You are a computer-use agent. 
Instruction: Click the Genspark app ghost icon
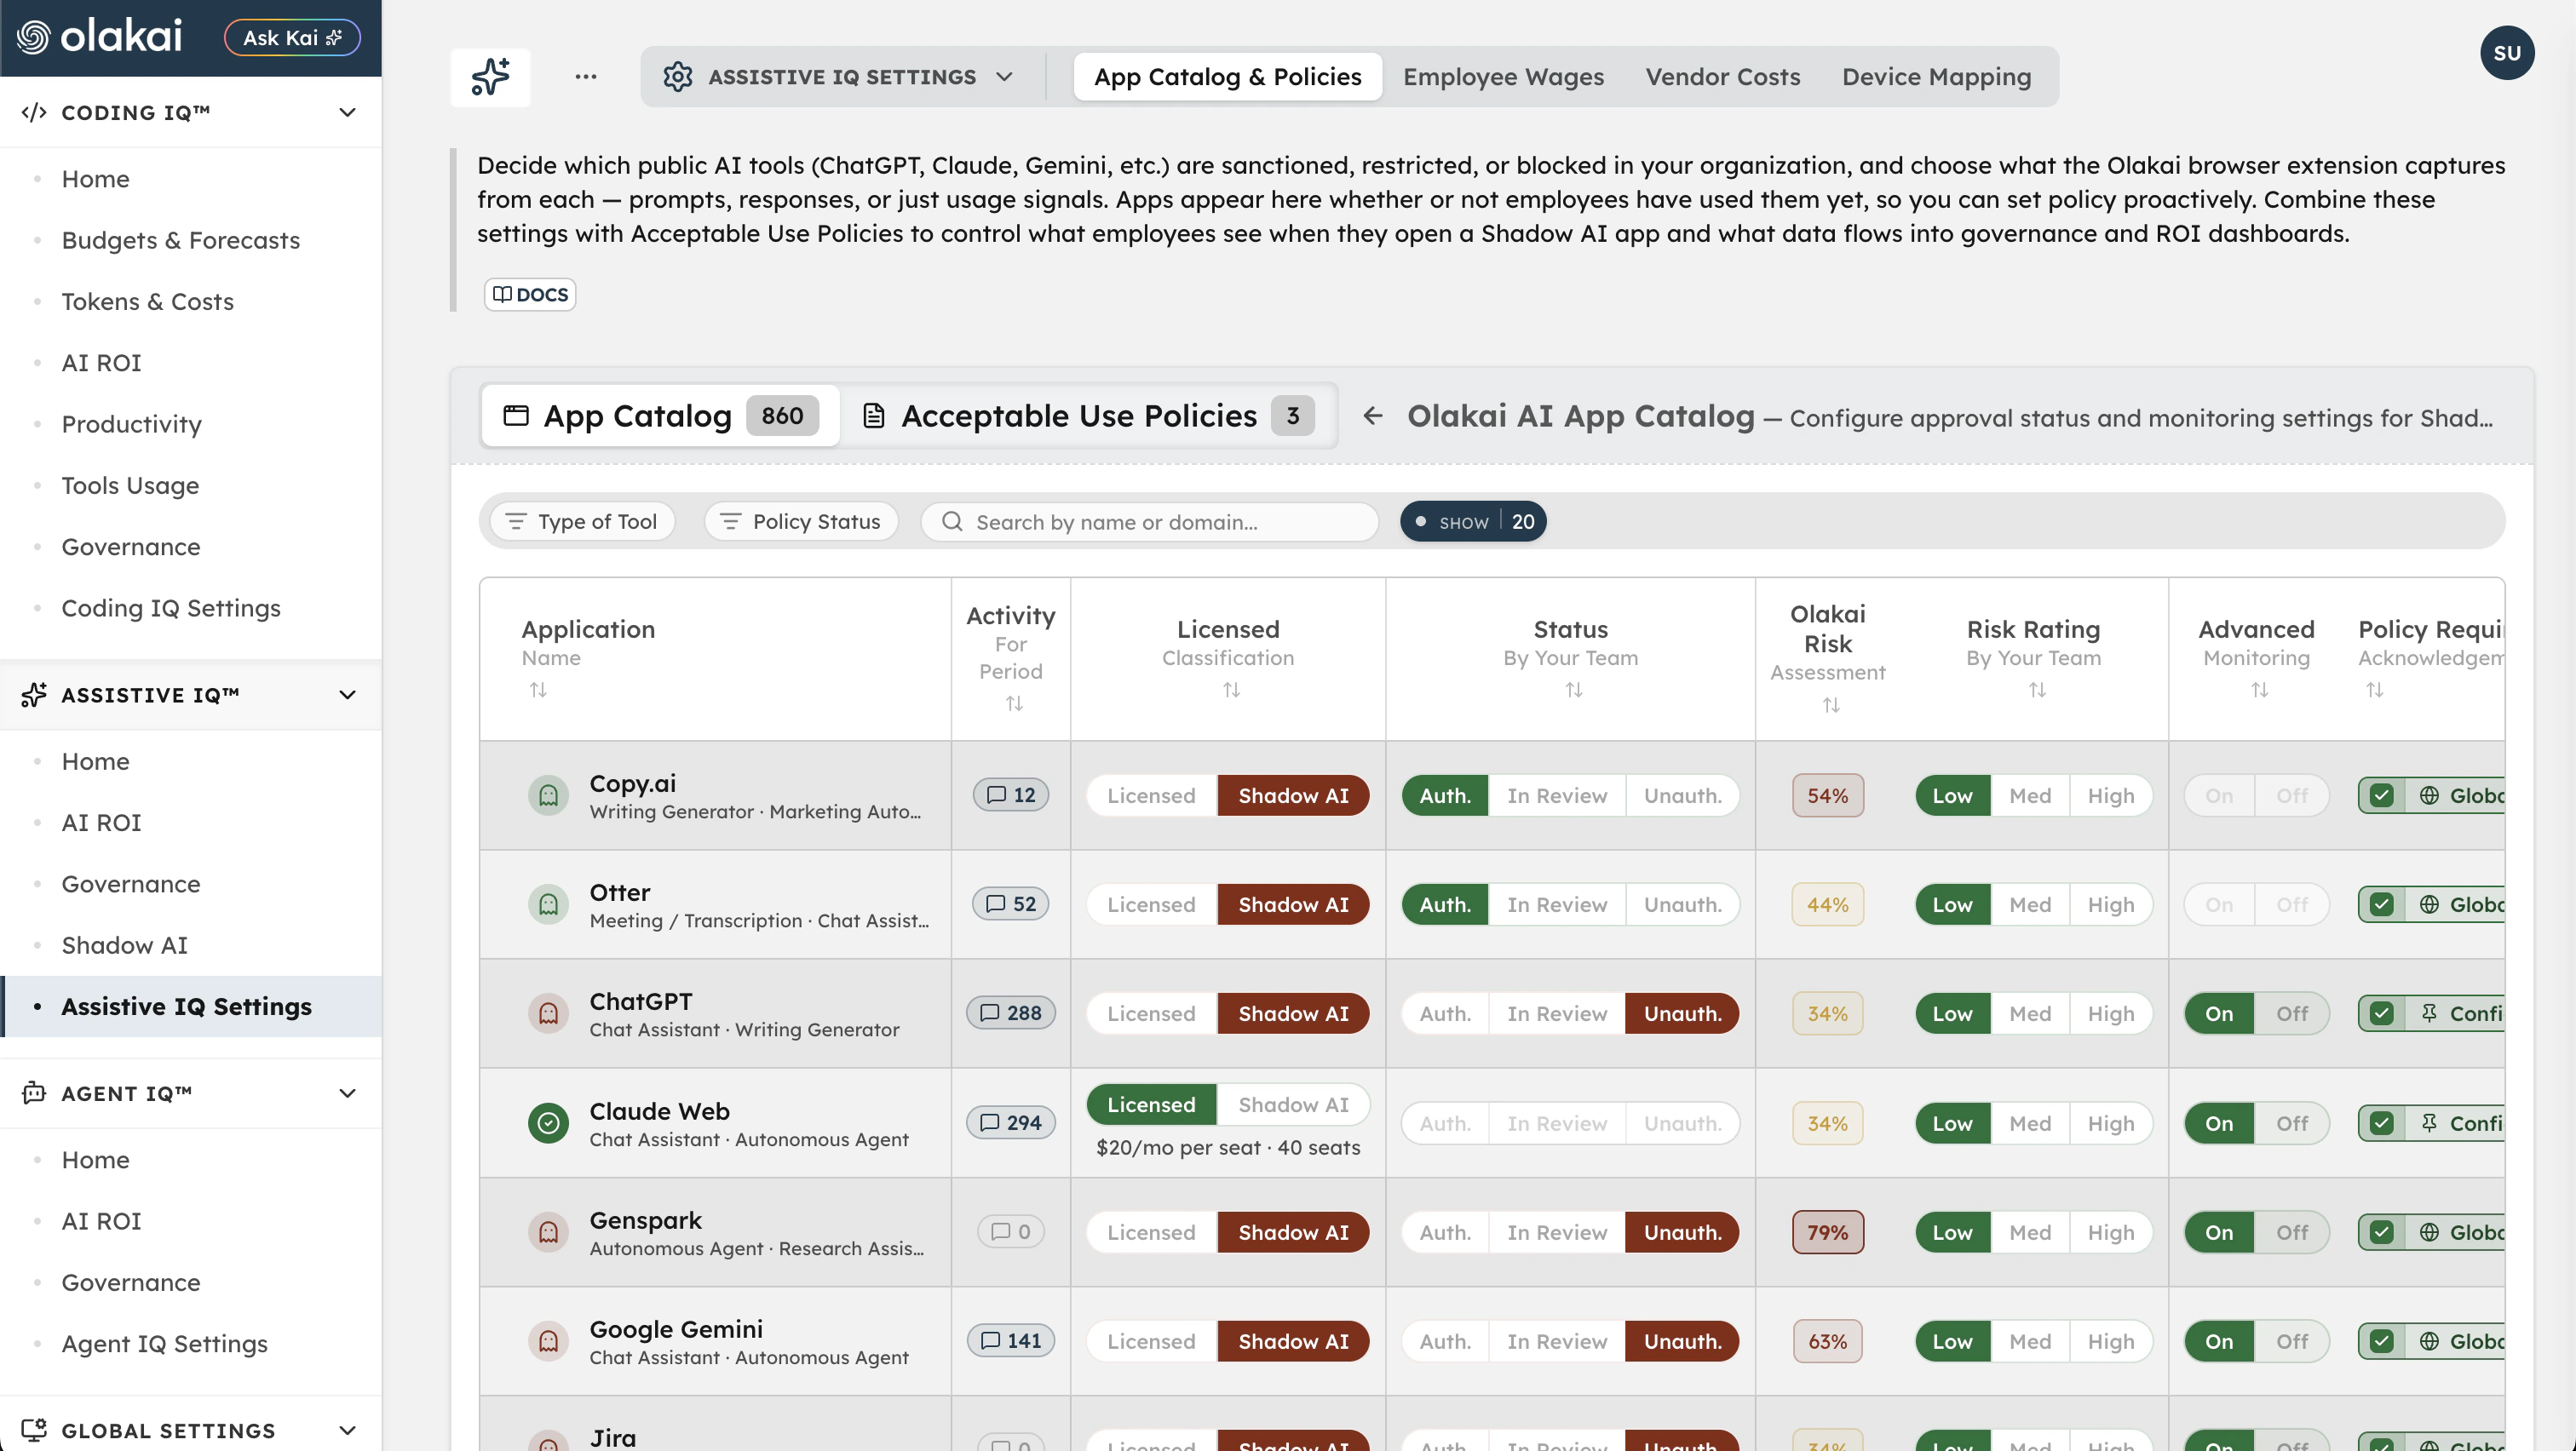(548, 1232)
